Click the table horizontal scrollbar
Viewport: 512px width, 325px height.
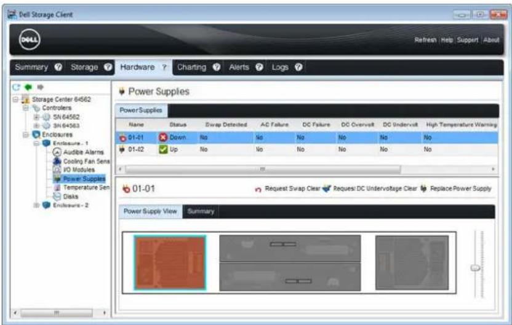tap(263, 169)
